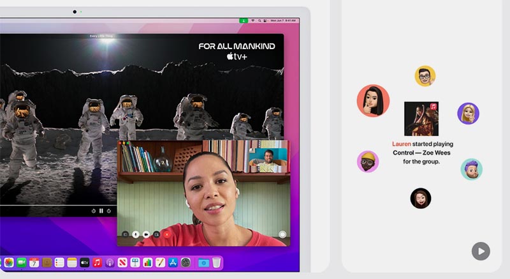
Task: Launch the Music app from the Dock
Action: 97,262
